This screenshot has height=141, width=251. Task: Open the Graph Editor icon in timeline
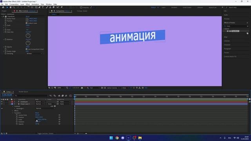(71, 96)
